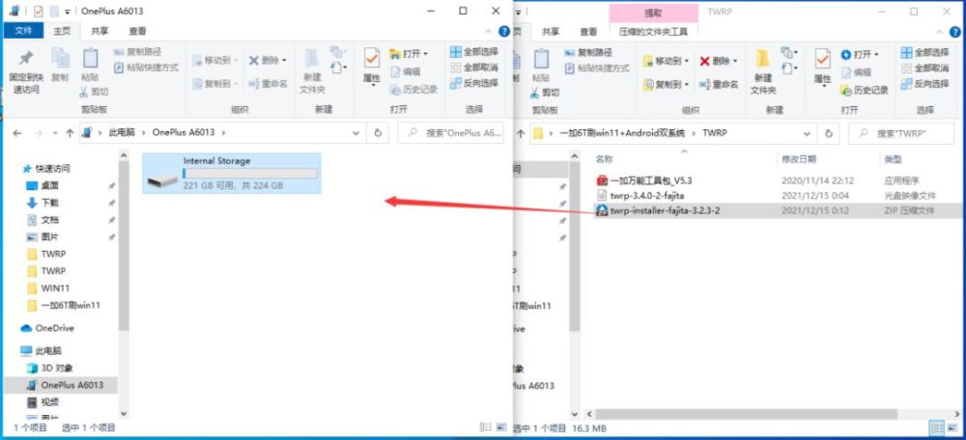Open Extract tab in TWRP window
This screenshot has width=966, height=440.
654,13
